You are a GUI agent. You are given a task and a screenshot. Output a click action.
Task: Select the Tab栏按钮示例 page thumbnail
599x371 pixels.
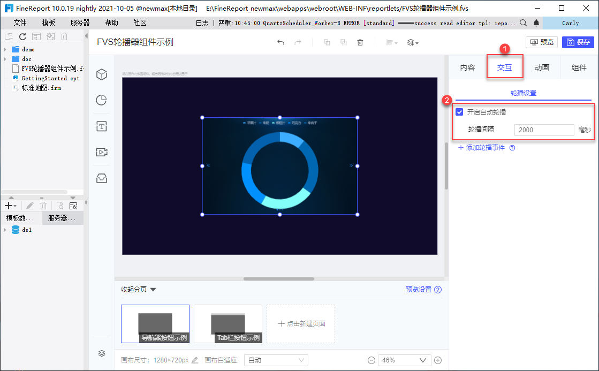228,324
